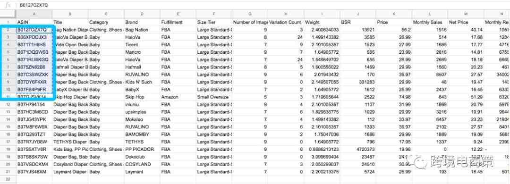This screenshot has width=510, height=184.
Task: Select column A header
Action: [x=34, y=14]
